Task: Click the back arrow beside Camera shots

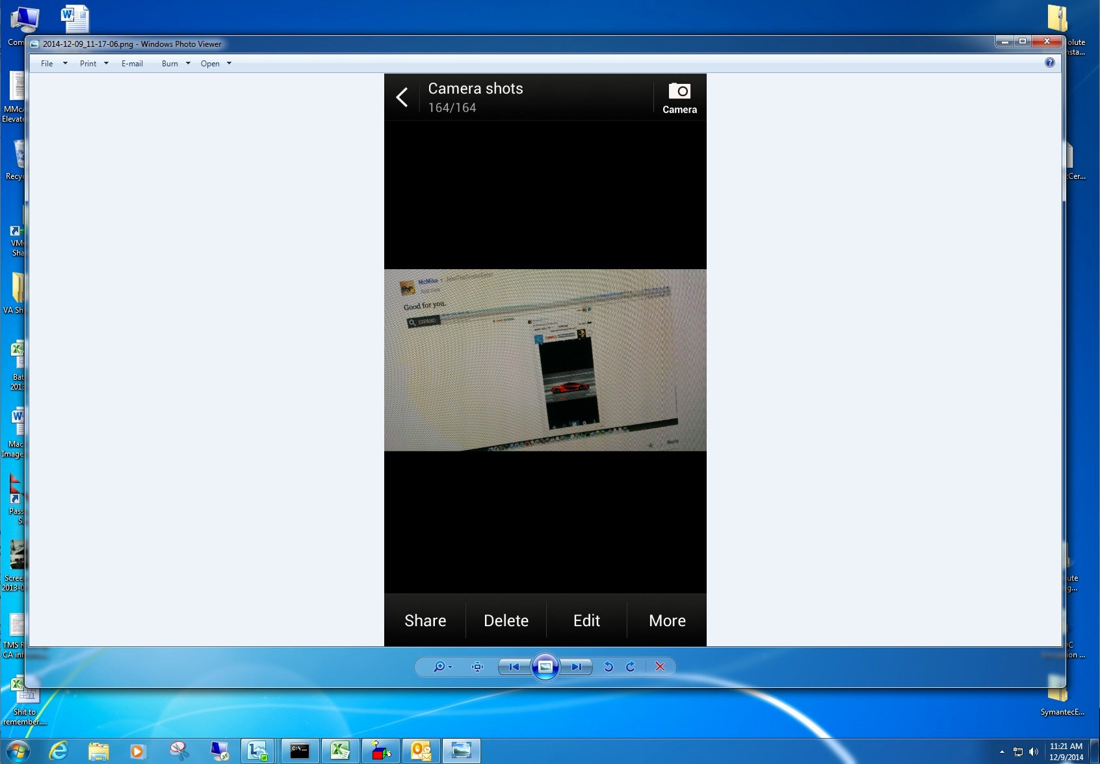Action: click(402, 98)
